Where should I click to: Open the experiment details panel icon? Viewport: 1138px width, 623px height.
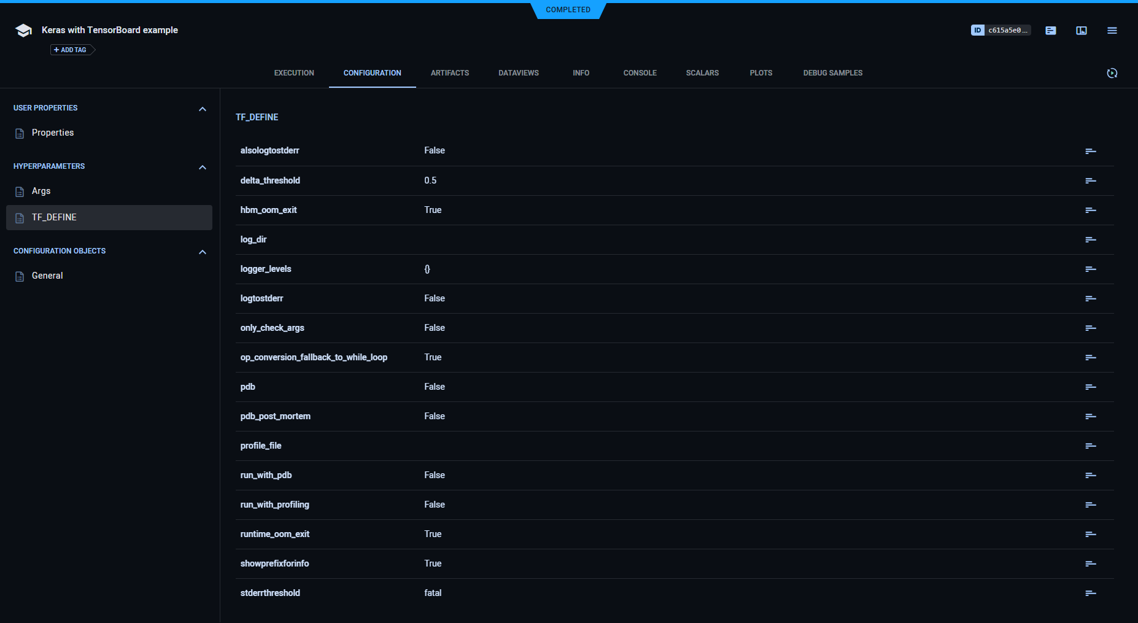[x=1051, y=31]
